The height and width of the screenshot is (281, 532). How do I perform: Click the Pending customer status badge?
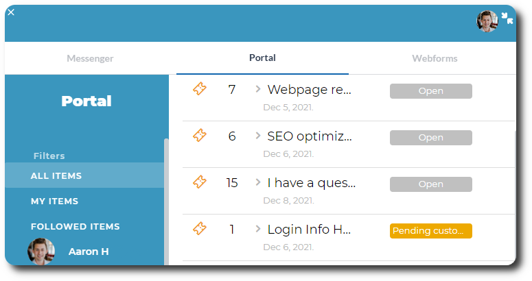tap(430, 231)
